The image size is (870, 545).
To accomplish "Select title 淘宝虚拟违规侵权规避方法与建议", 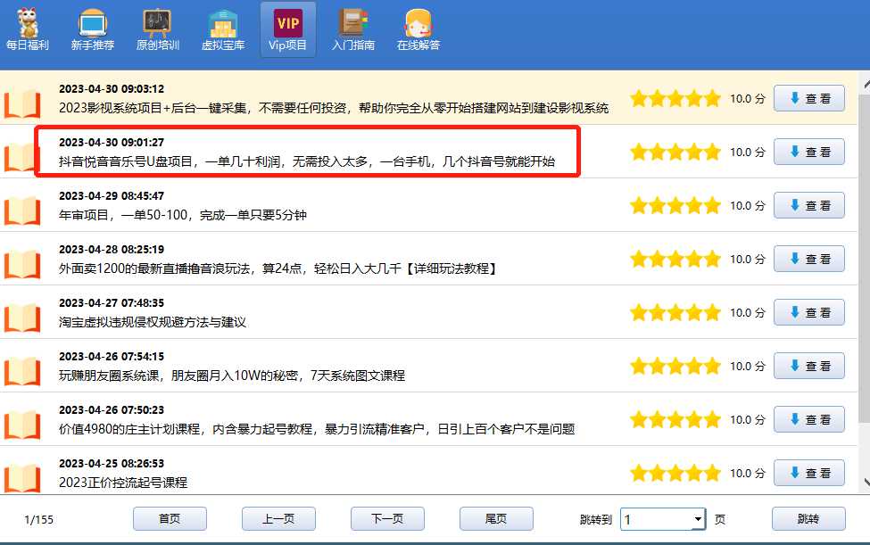I will pos(153,322).
